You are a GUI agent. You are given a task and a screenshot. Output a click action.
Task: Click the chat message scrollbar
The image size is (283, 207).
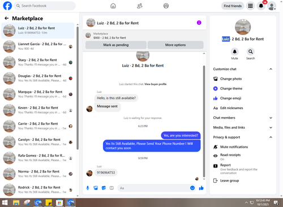204,121
